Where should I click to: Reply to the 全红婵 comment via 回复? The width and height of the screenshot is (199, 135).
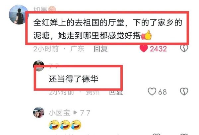100,49
